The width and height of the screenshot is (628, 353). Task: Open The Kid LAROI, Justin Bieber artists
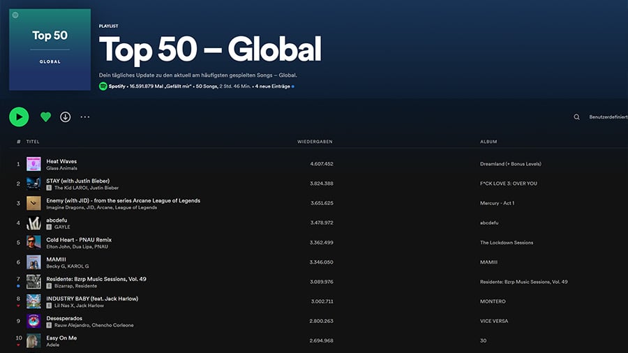pyautogui.click(x=87, y=188)
